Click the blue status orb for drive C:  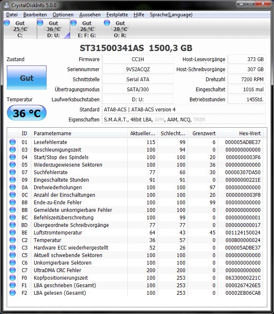7,23
